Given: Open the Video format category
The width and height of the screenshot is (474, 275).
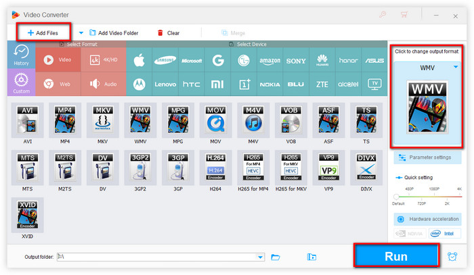Looking at the screenshot, I should coord(58,59).
